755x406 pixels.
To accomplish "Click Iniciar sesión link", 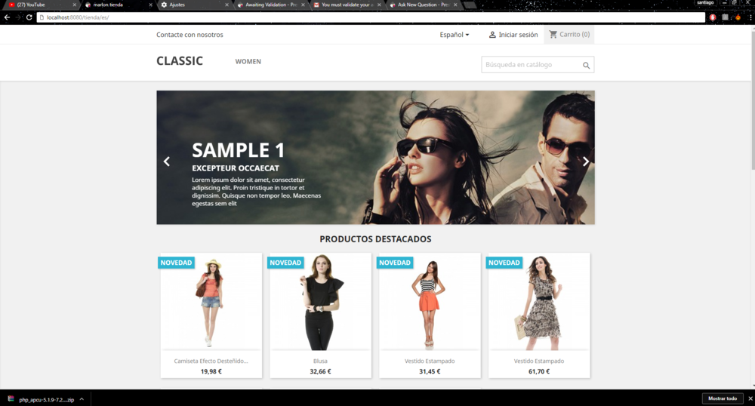I will pyautogui.click(x=518, y=35).
